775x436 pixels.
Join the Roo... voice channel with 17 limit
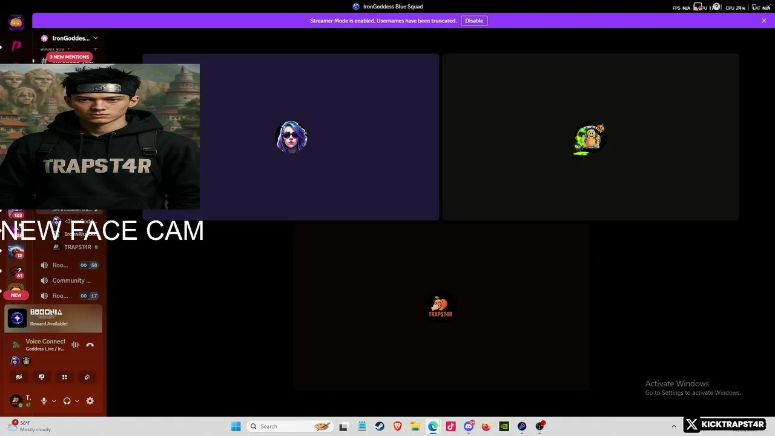tap(68, 296)
